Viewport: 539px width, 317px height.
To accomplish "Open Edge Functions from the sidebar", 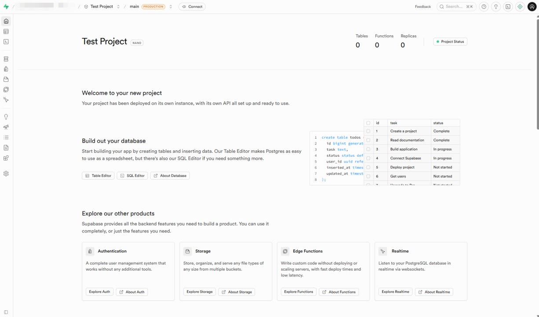I will [x=6, y=89].
